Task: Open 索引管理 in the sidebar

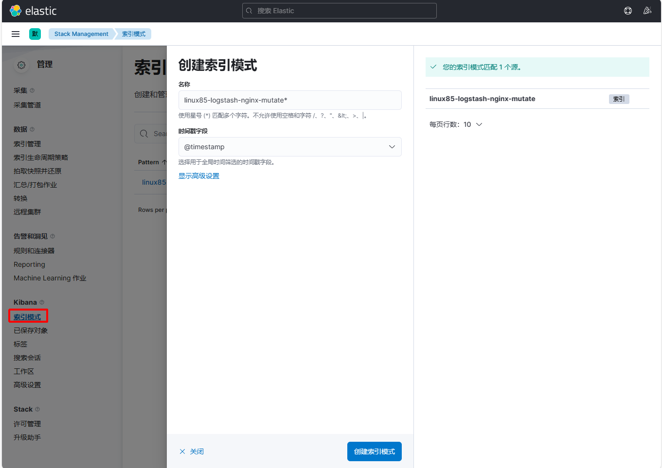Action: point(27,144)
